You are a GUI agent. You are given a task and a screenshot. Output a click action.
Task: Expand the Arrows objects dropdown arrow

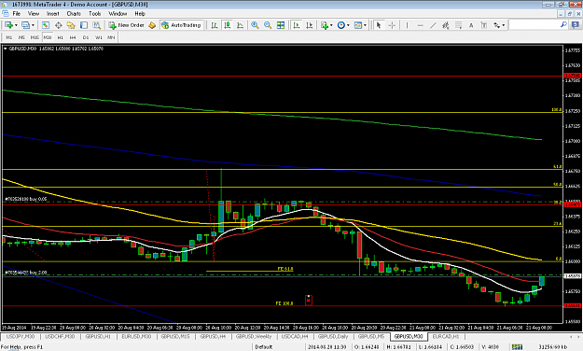[504, 25]
